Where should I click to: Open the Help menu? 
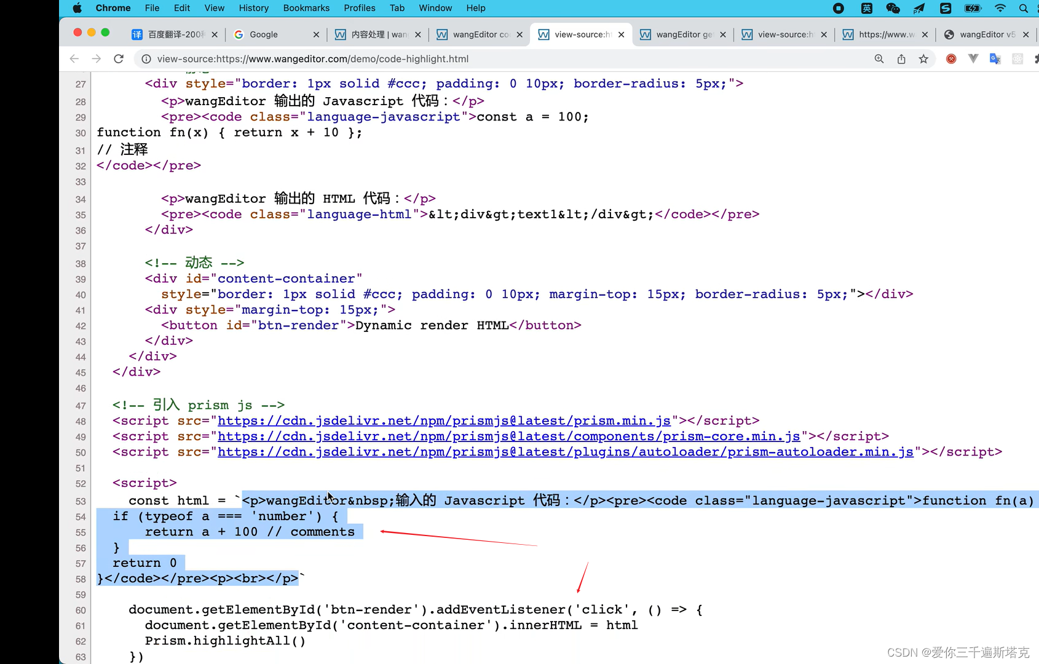click(476, 8)
